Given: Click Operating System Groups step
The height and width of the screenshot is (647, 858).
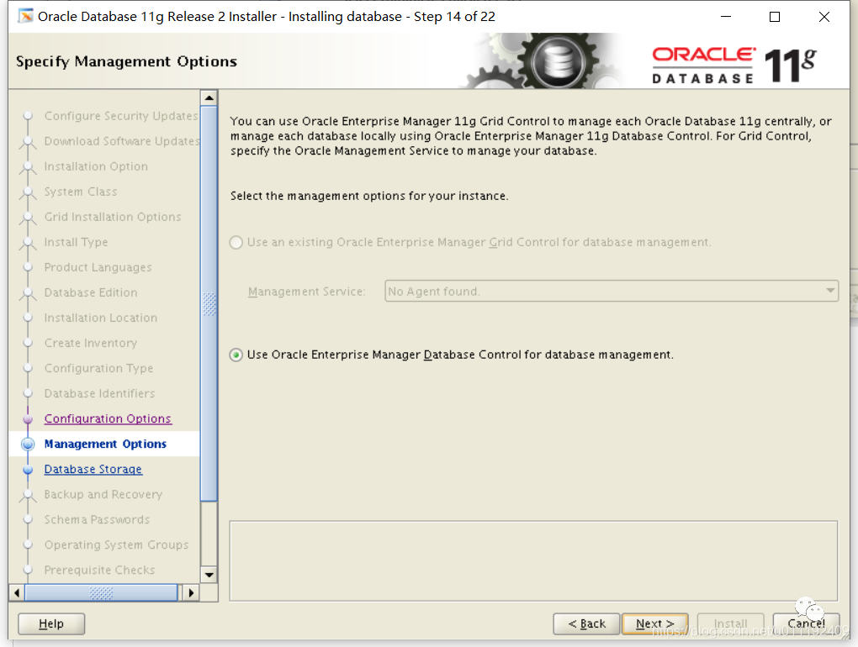Looking at the screenshot, I should (x=117, y=544).
